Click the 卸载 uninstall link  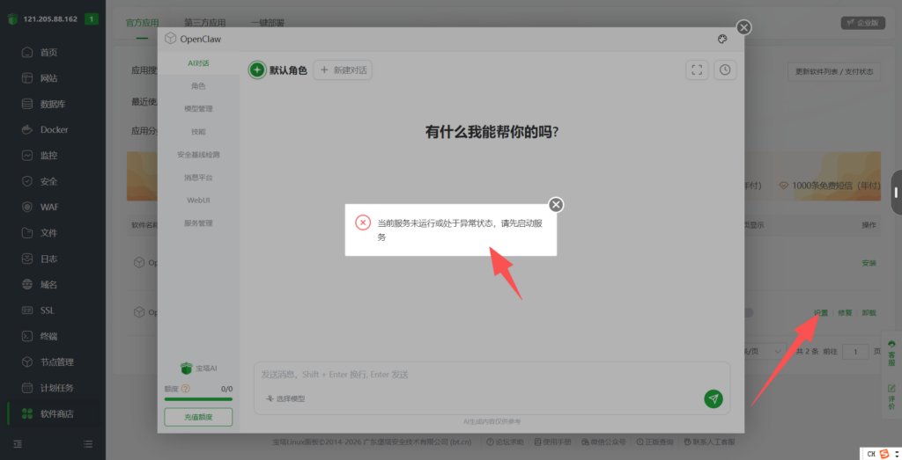[x=869, y=313]
